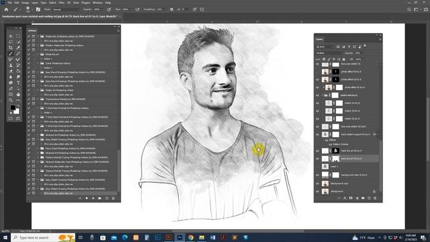Screen dimensions: 430x242
Task: Open the layer blend mode Multiply dropdown
Action: pos(329,53)
